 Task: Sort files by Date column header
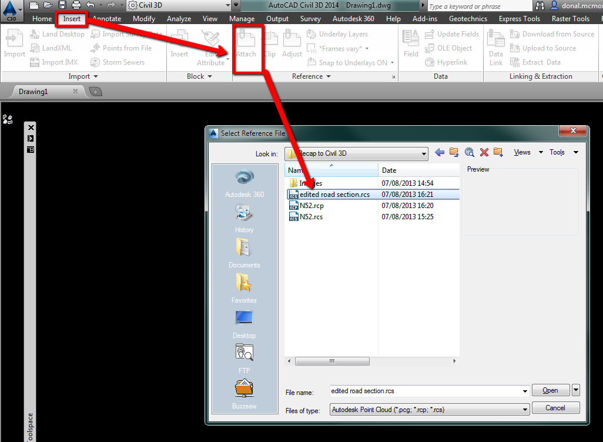(x=419, y=170)
